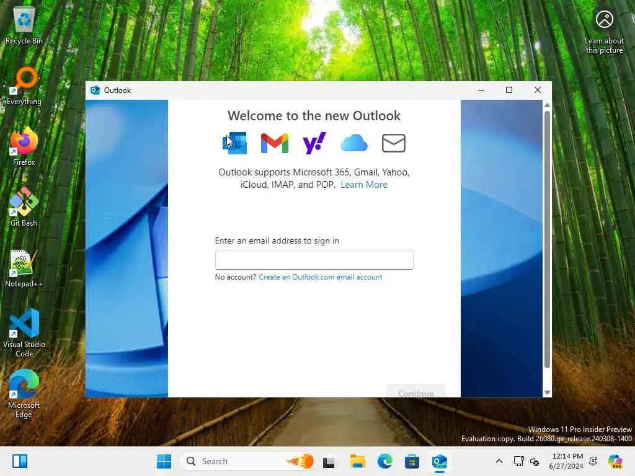Image resolution: width=635 pixels, height=476 pixels.
Task: Click the iCloud provider icon
Action: (x=354, y=143)
